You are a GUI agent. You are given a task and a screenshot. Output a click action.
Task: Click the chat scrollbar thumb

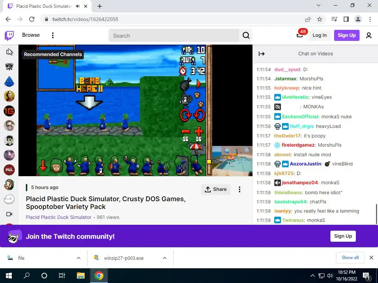tap(377, 214)
